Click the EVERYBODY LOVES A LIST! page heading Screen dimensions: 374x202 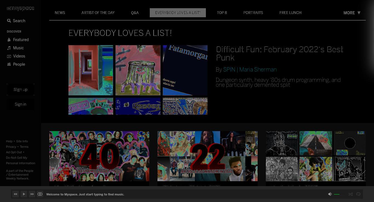[x=120, y=33]
